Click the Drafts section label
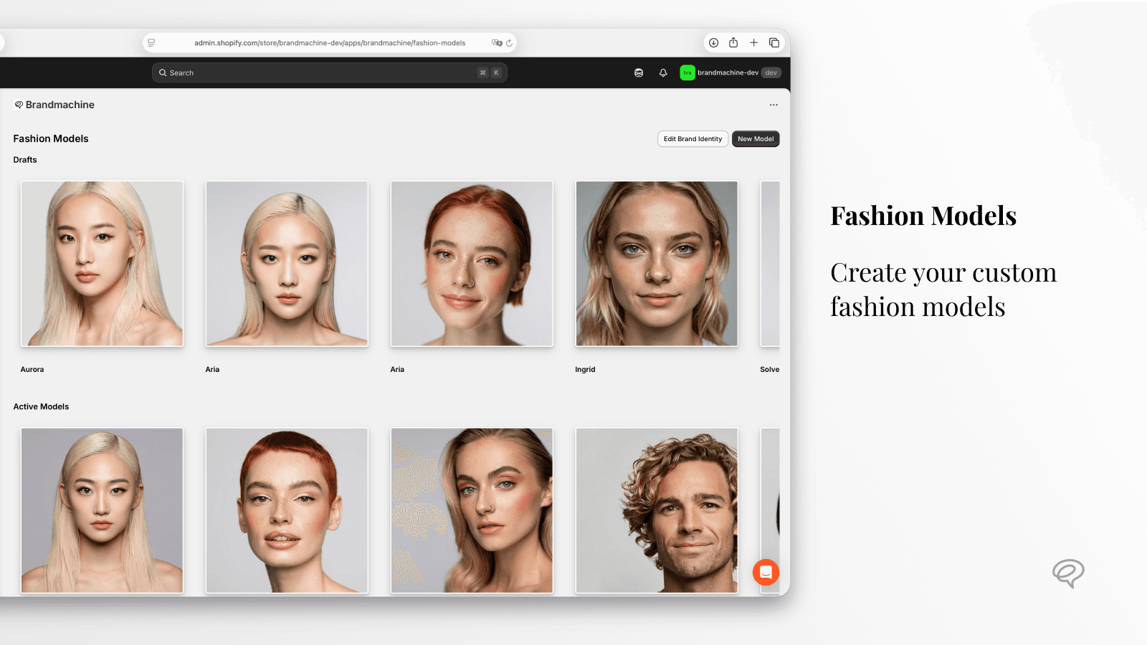The image size is (1147, 645). pyautogui.click(x=25, y=160)
